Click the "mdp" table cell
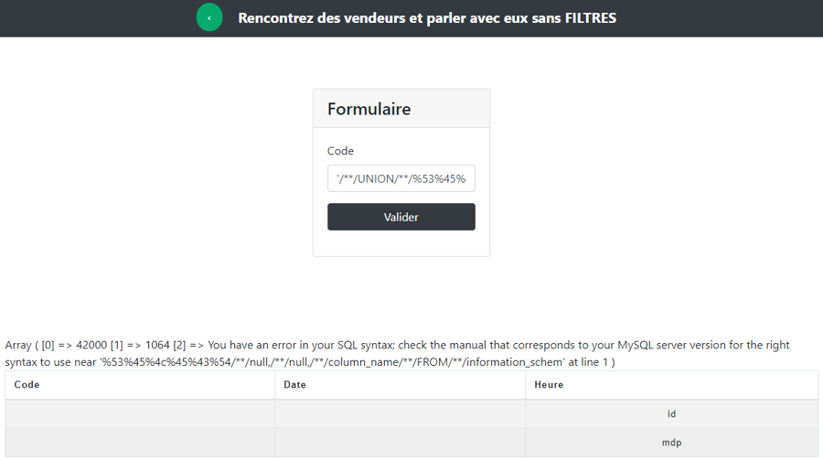The image size is (823, 460). coord(671,443)
